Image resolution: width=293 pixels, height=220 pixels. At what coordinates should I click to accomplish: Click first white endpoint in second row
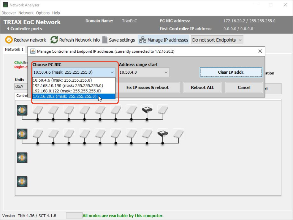[38, 134]
